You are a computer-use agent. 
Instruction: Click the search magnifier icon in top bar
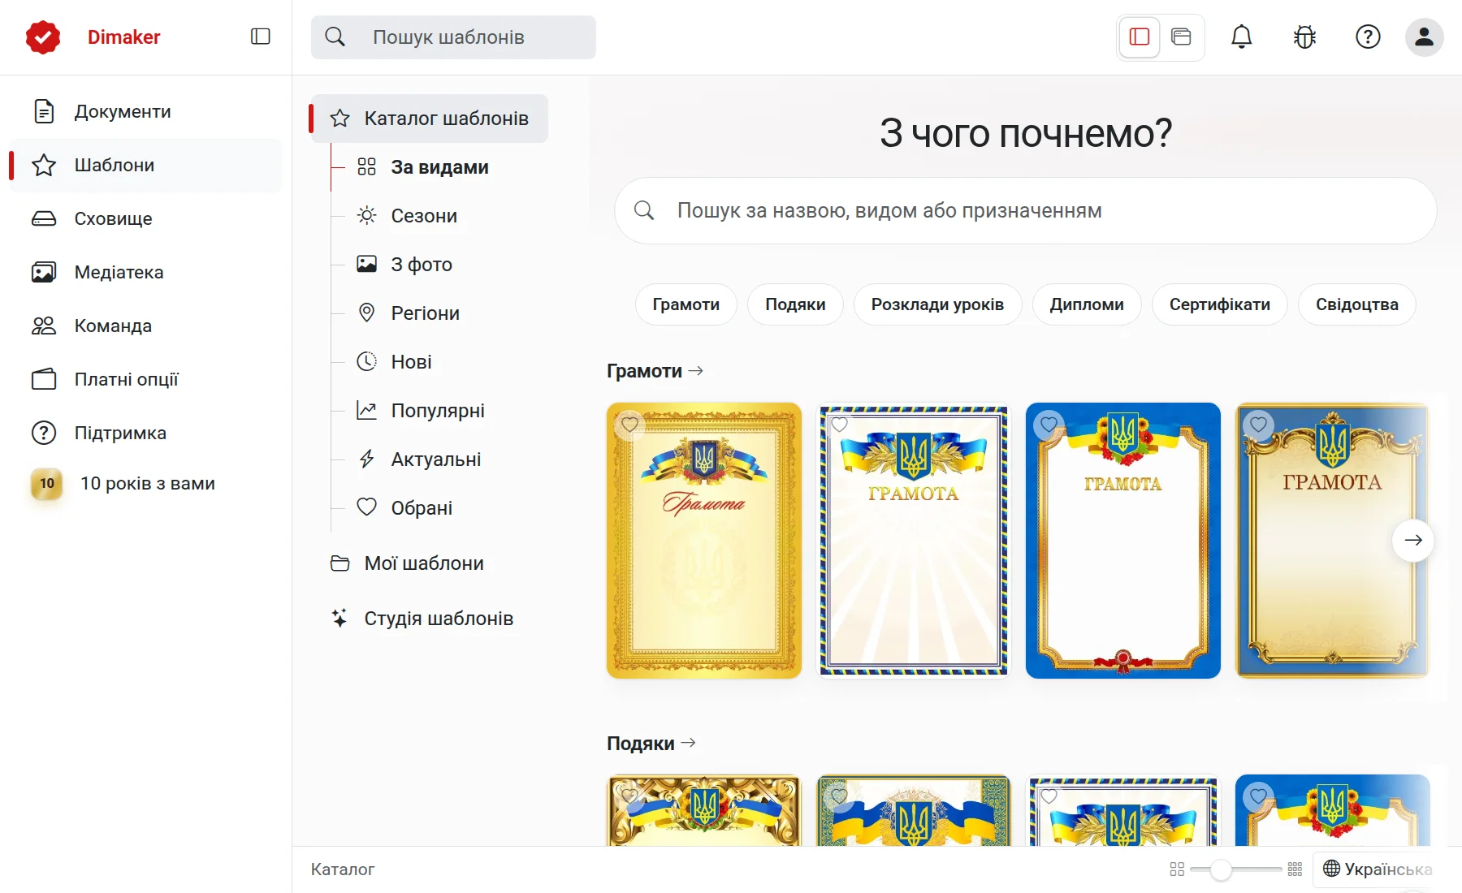click(x=335, y=37)
